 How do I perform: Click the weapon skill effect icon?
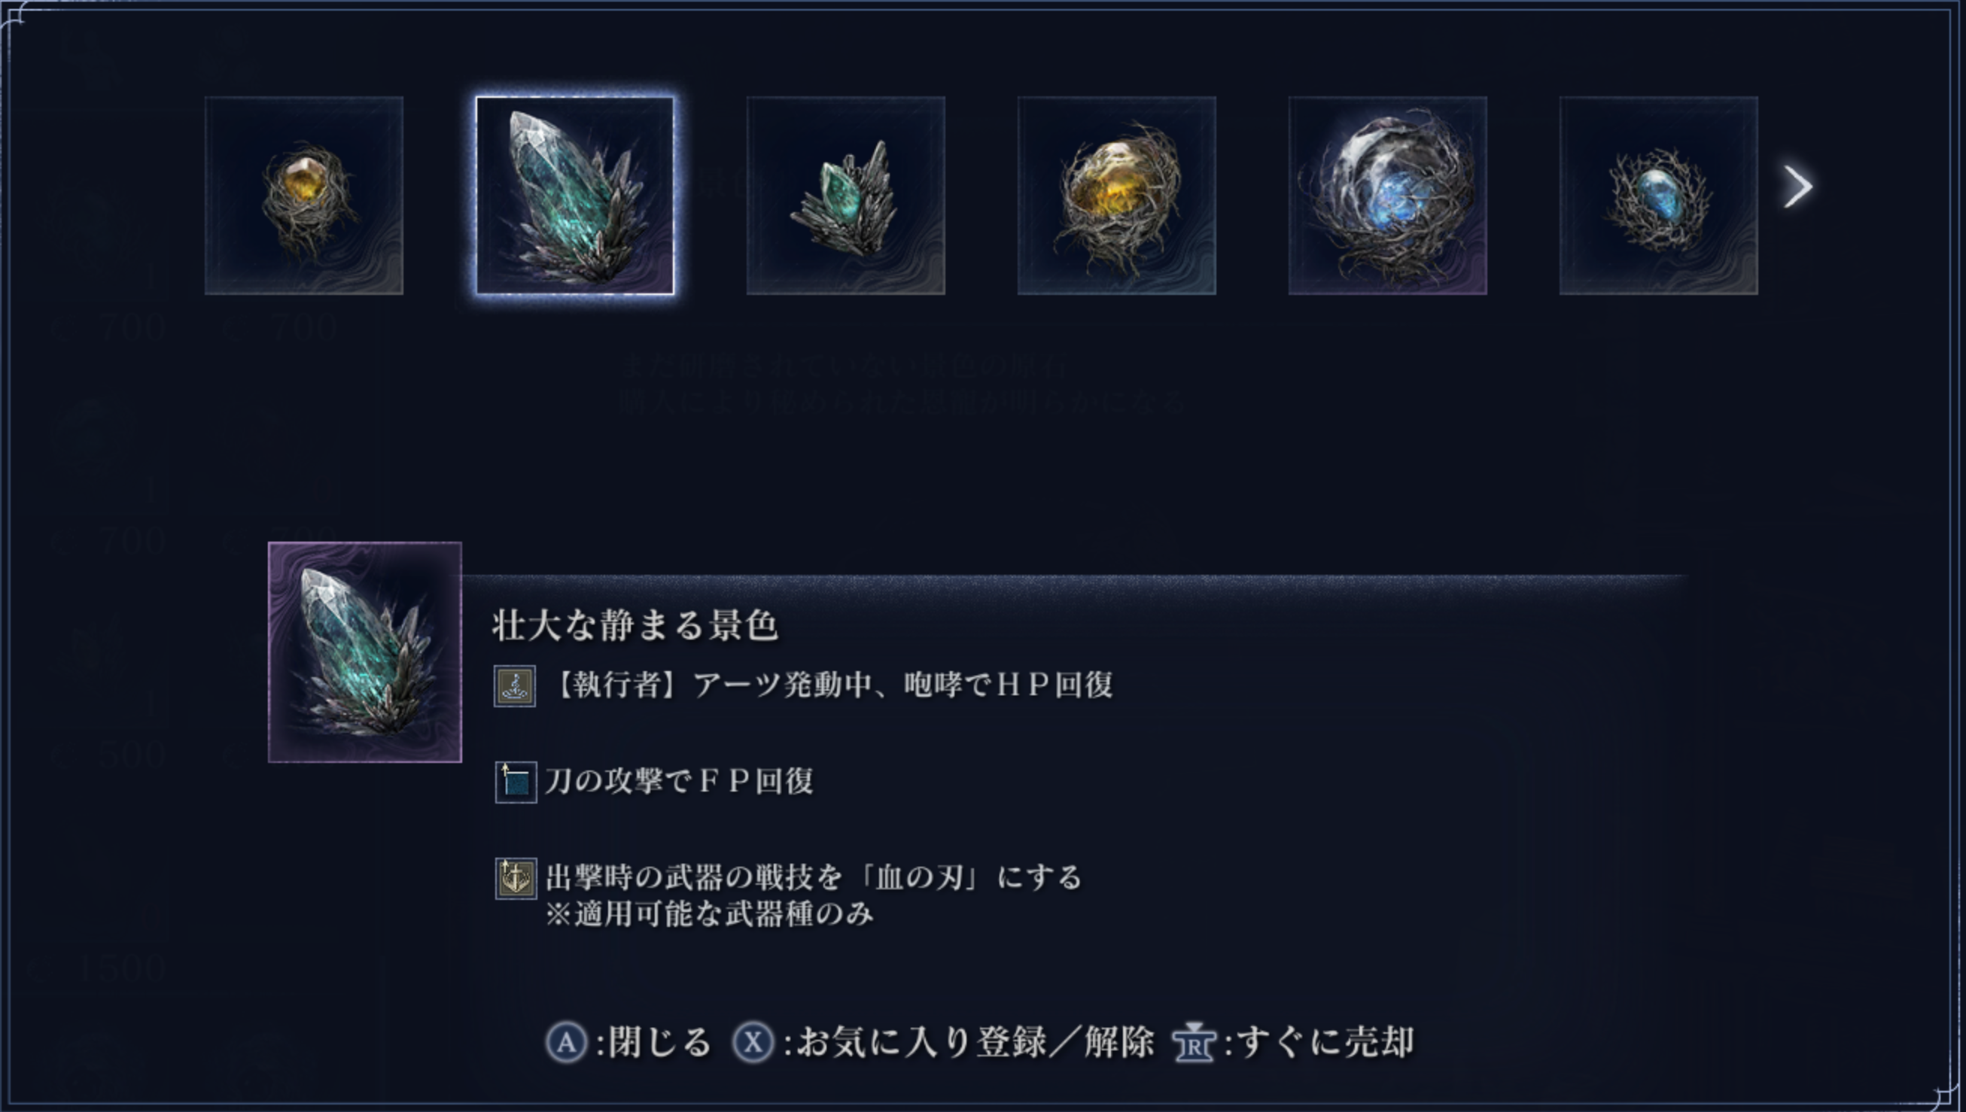(x=516, y=878)
